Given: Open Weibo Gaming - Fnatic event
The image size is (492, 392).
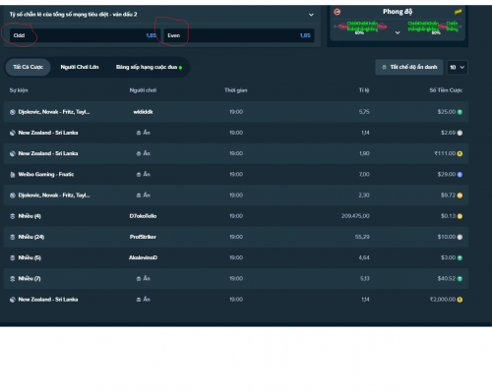Looking at the screenshot, I should (x=46, y=175).
